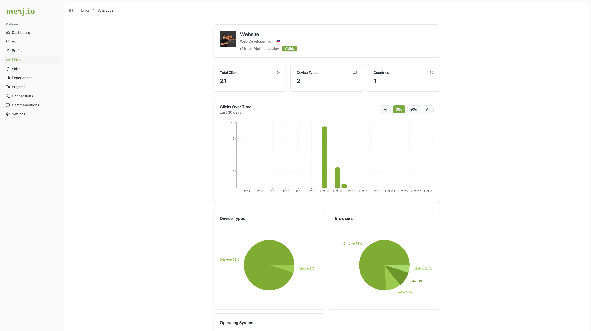The height and width of the screenshot is (331, 591).
Task: Select the 7d time range
Action: (x=385, y=109)
